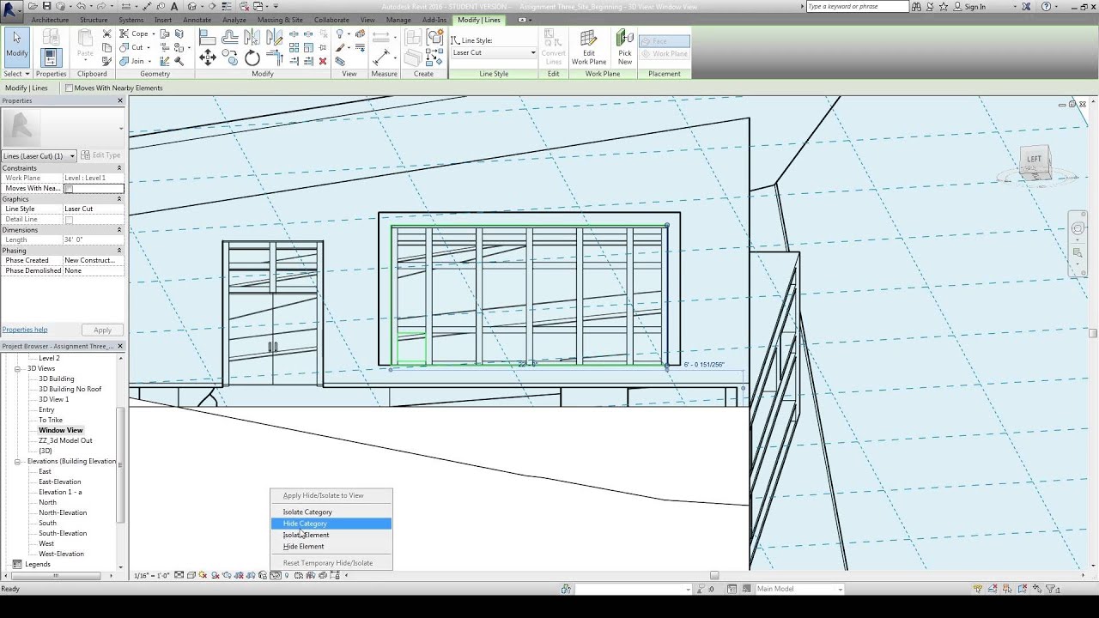1099x618 pixels.
Task: Click the Pick New host tool
Action: click(625, 47)
